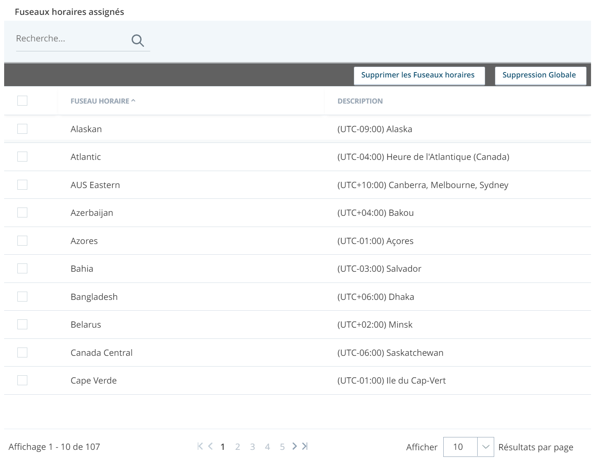Select the Bahia name cell

(82, 268)
